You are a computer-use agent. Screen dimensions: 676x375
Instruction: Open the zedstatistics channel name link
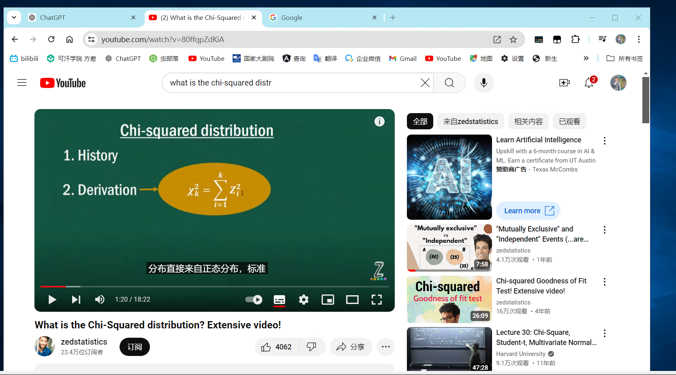click(84, 342)
